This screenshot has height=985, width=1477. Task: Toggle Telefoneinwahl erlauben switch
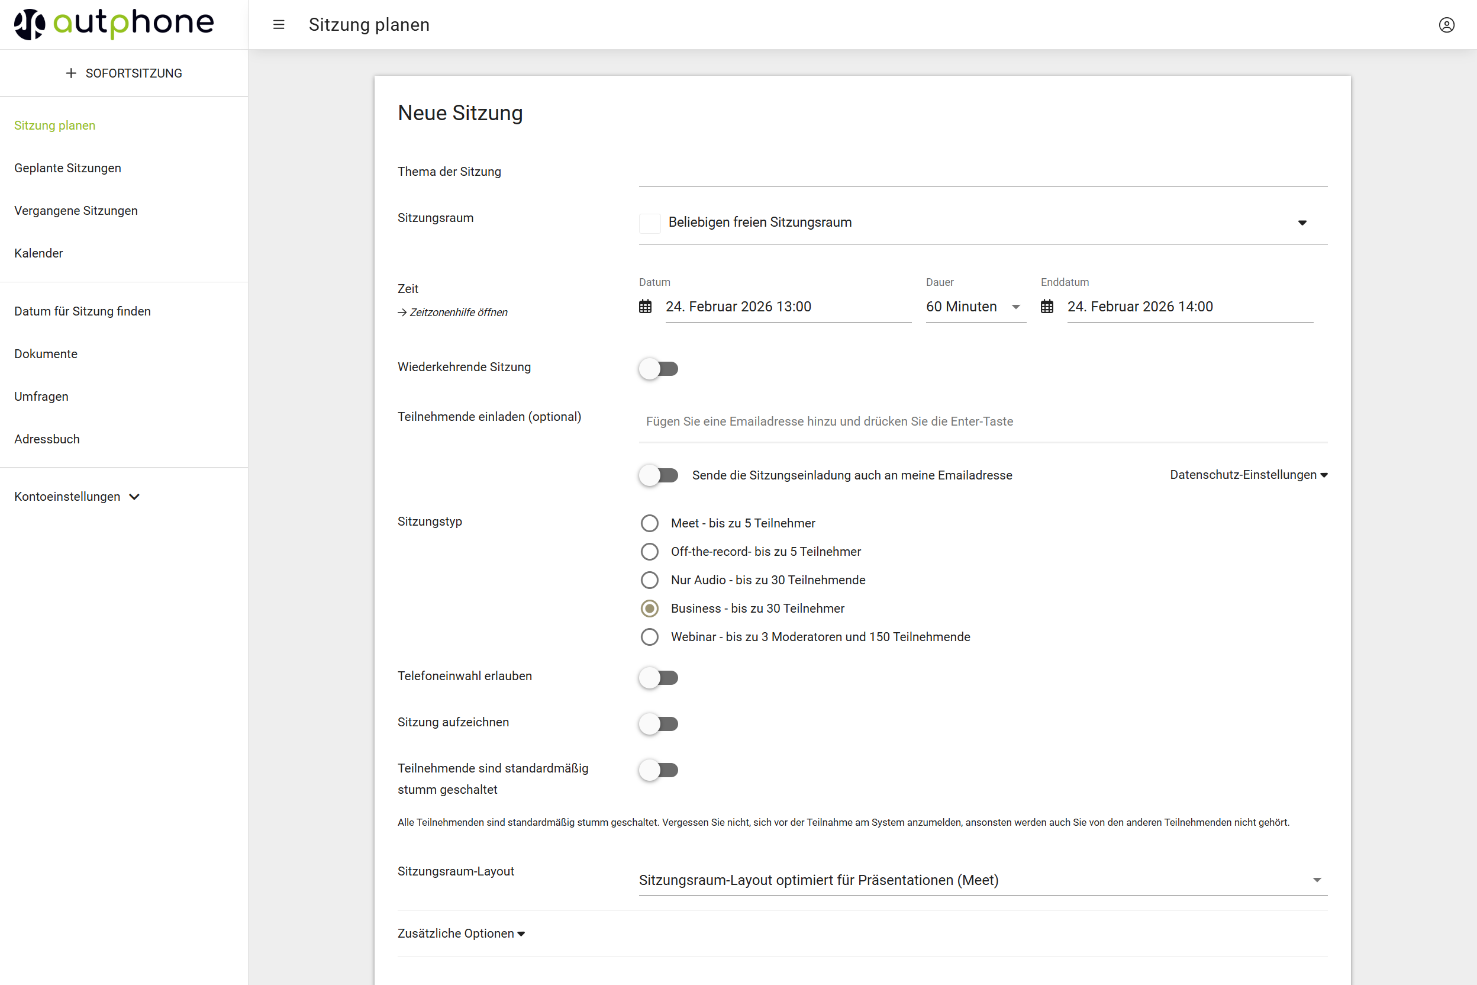pos(658,678)
